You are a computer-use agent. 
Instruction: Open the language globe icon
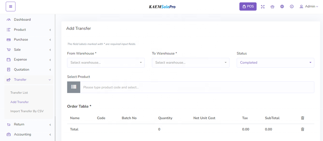(x=282, y=7)
